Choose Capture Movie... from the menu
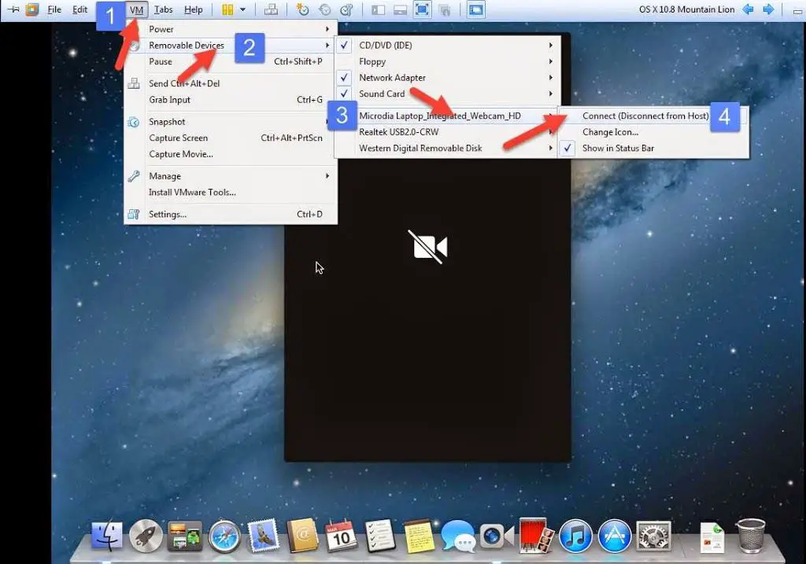806x564 pixels. pos(231,154)
